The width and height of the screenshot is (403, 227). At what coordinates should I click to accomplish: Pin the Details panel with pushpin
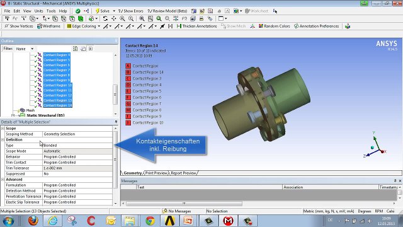(x=116, y=122)
